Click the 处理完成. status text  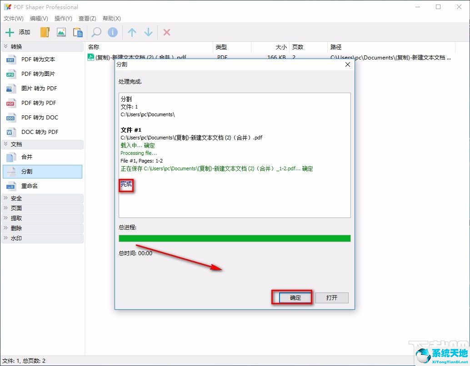point(130,81)
